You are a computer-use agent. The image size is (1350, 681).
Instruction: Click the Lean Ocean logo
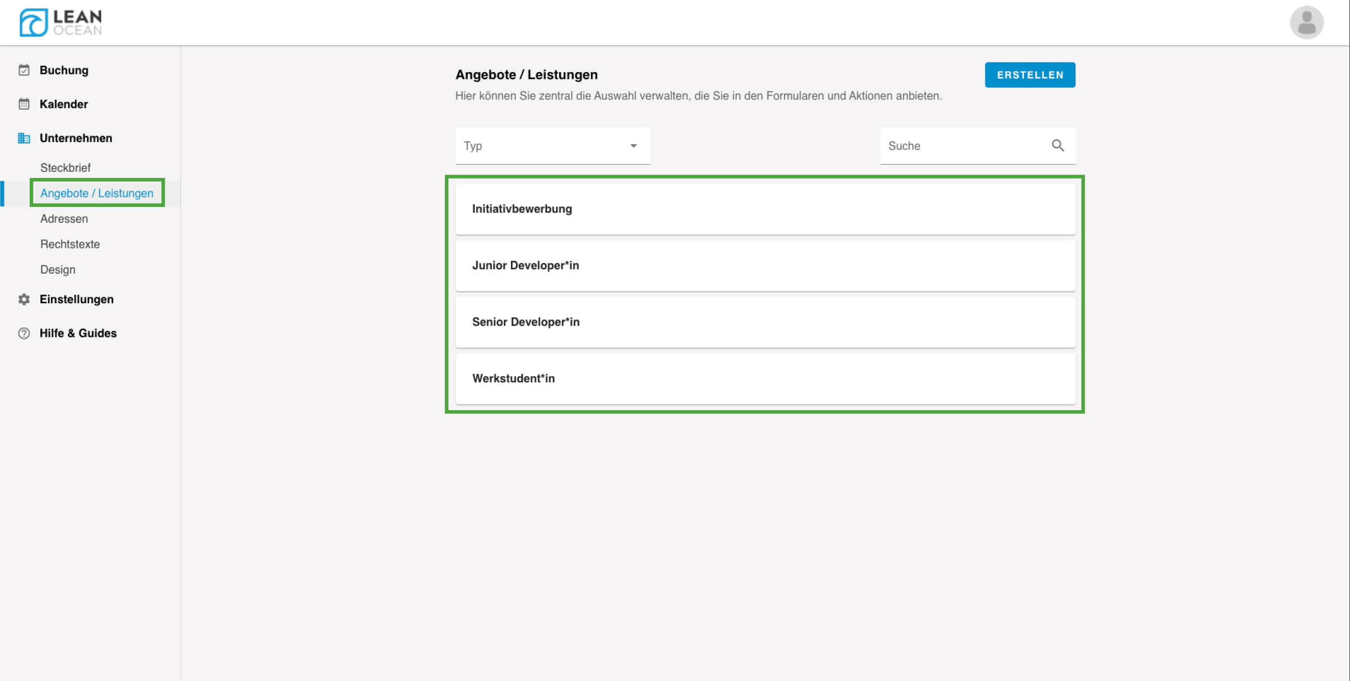pos(60,22)
